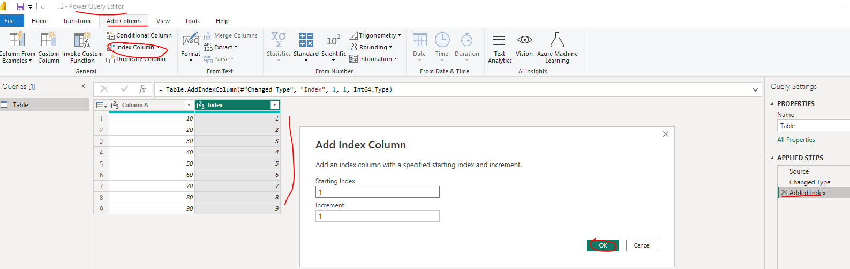Image resolution: width=850 pixels, height=269 pixels.
Task: Click the Index data type icon
Action: point(200,105)
